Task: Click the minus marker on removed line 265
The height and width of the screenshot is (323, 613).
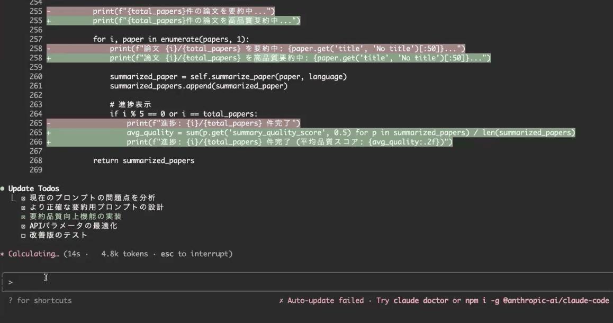Action: click(49, 123)
